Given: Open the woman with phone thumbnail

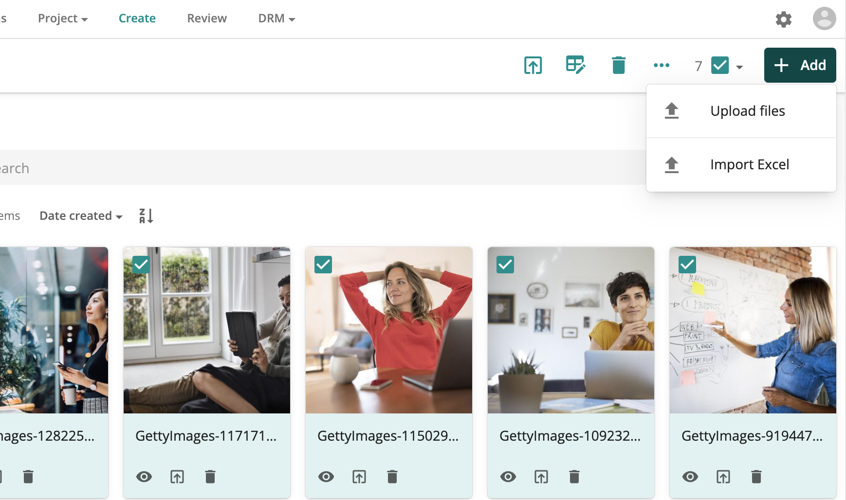Looking at the screenshot, I should [x=54, y=330].
